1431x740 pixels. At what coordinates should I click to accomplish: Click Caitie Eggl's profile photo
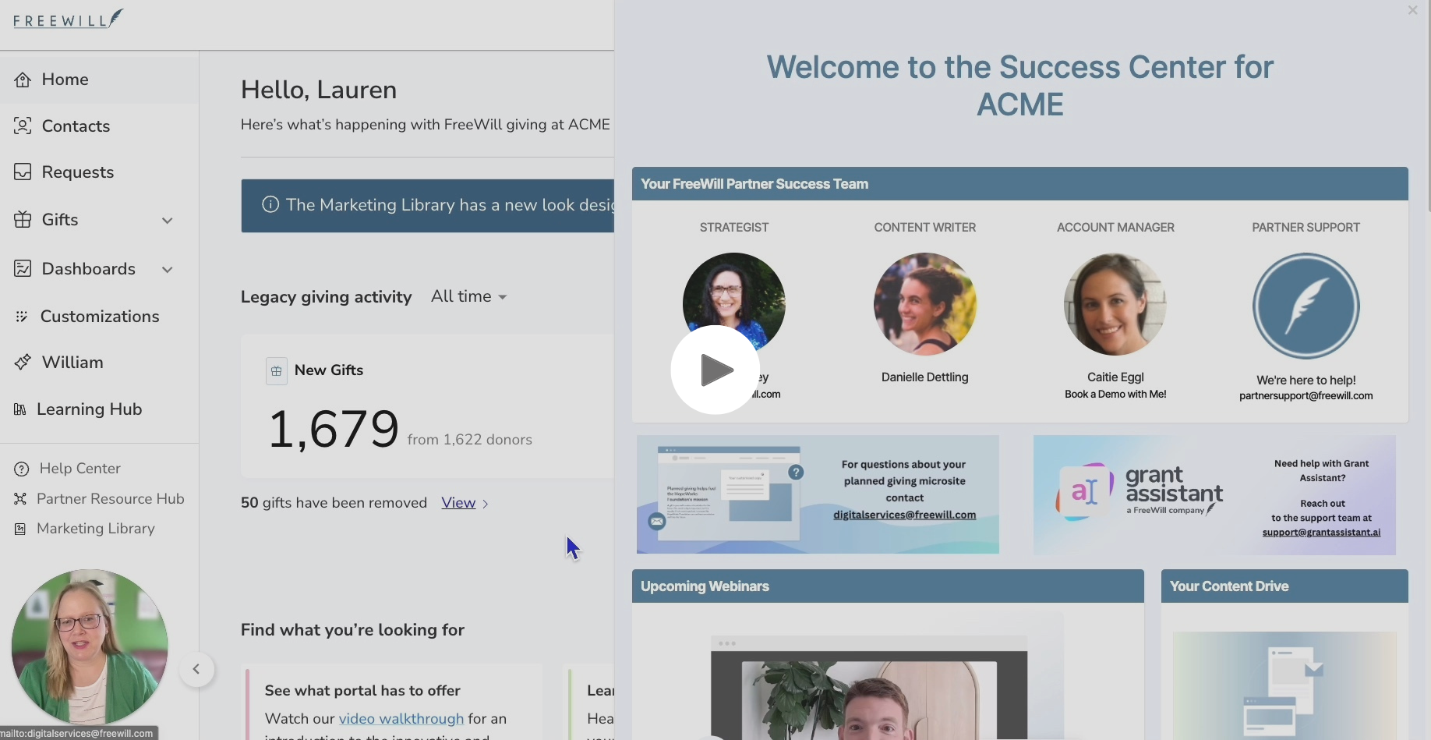pos(1115,303)
